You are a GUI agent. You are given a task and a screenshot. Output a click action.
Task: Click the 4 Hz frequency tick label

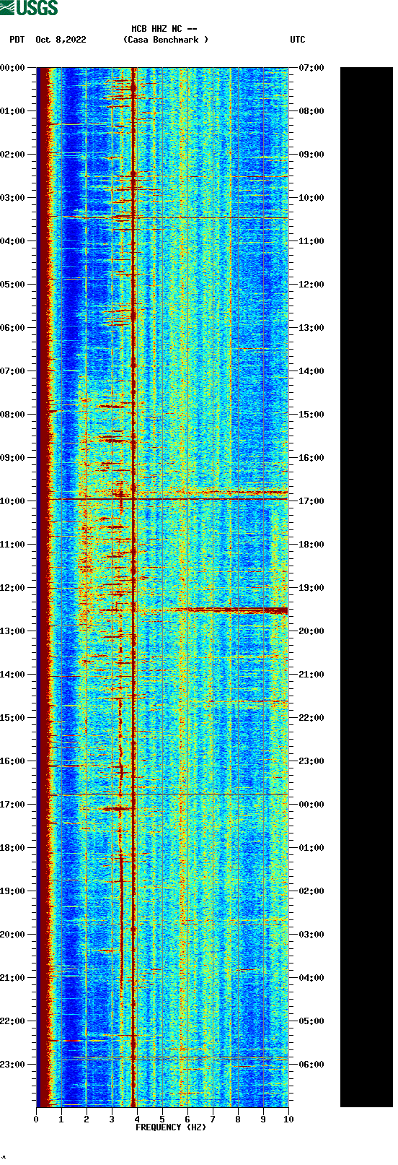coord(137,1119)
